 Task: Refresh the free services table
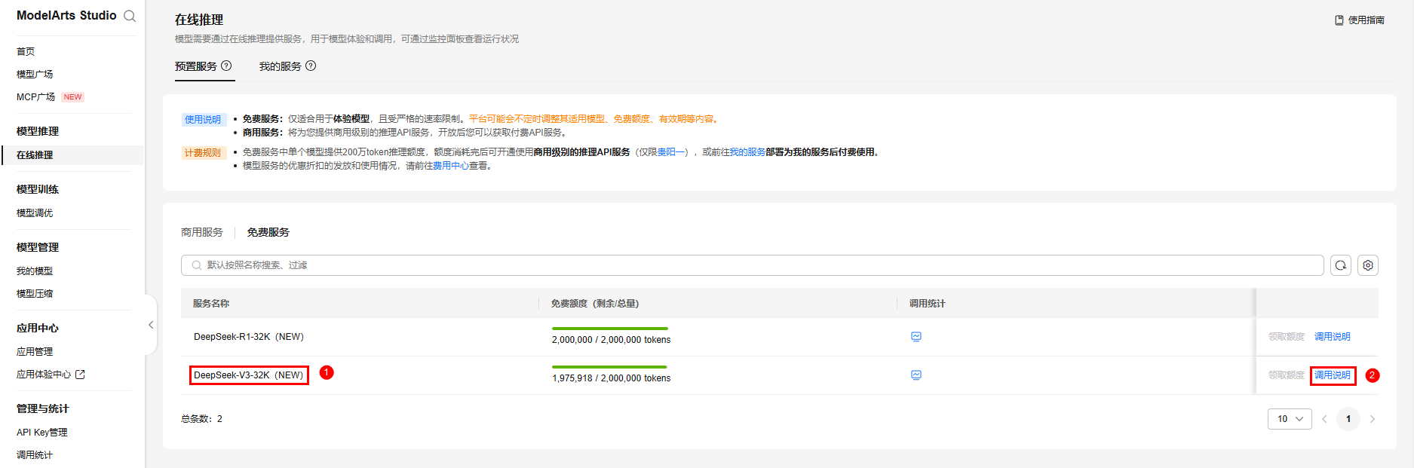pos(1341,265)
